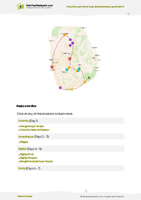
Task: Click the '(Day 1)' text beside Colombo
Action: pos(34,121)
